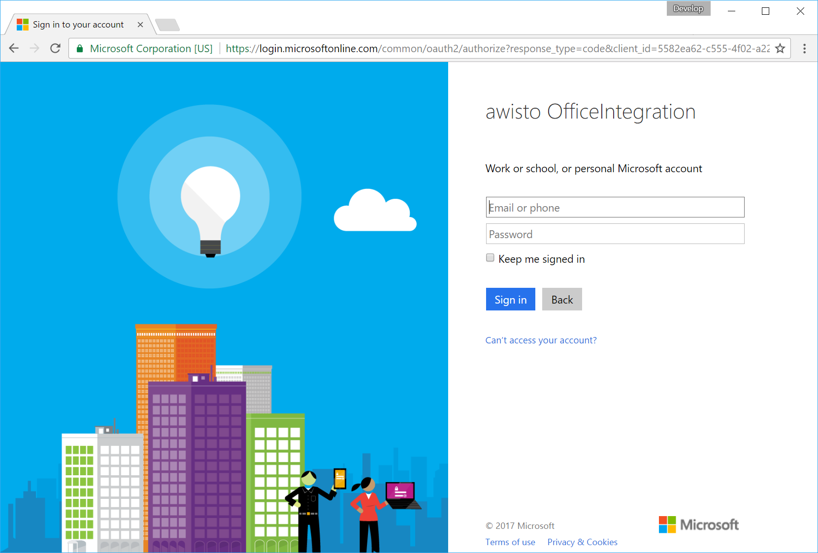Open a new tab with the new-tab button
The width and height of the screenshot is (818, 553).
click(167, 25)
